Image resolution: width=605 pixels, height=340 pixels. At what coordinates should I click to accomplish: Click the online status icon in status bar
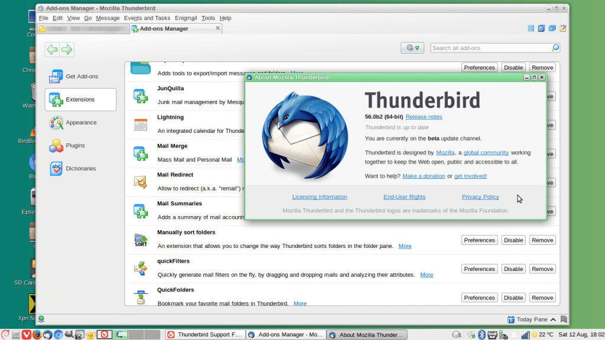41,319
